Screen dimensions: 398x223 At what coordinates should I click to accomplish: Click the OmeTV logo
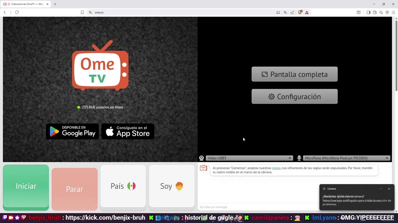100,66
